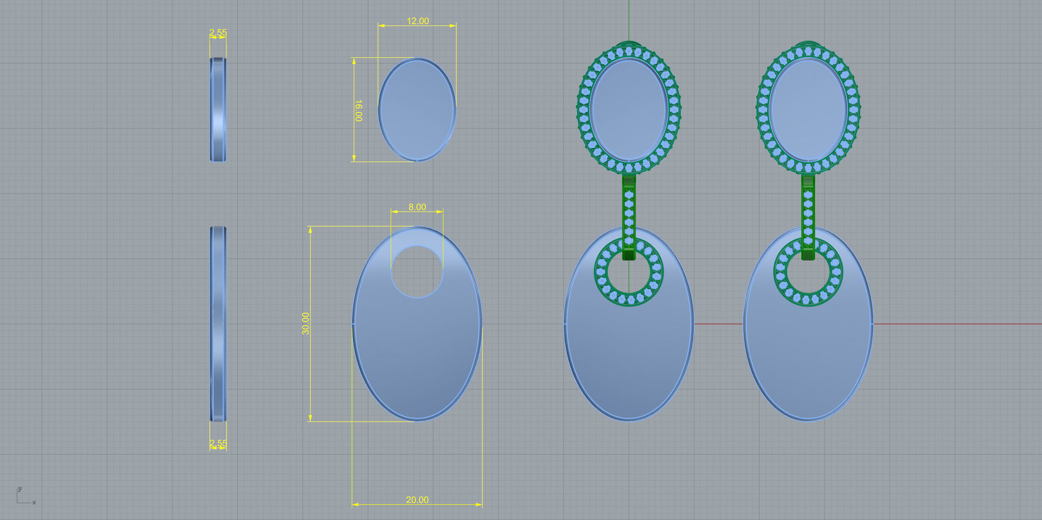Screen dimensions: 1042x520
Task: Click inside the circular hole cutout
Action: (x=417, y=272)
